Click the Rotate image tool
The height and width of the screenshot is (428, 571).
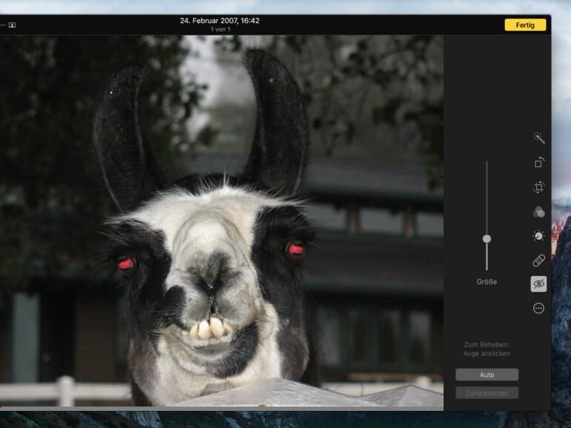point(538,162)
